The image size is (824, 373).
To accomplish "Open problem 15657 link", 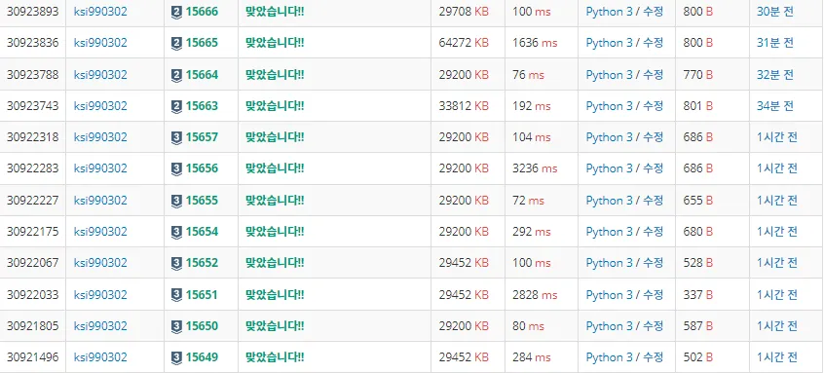I will [x=202, y=137].
